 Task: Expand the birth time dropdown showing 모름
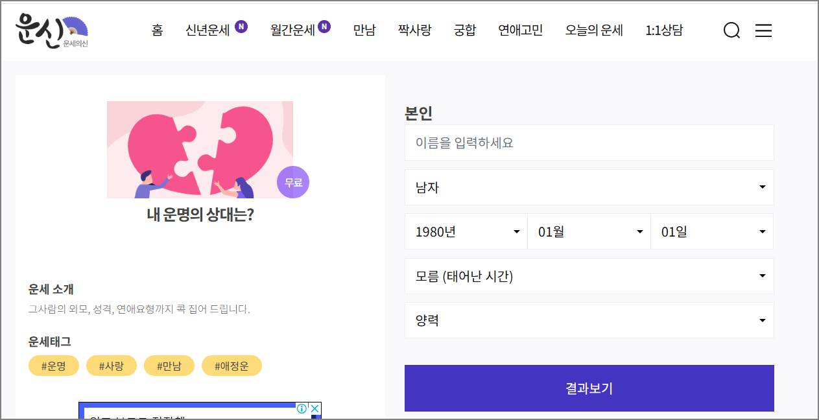click(x=589, y=275)
